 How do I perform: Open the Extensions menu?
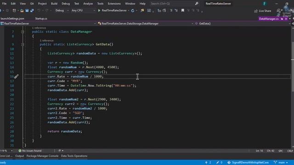(x=114, y=4)
